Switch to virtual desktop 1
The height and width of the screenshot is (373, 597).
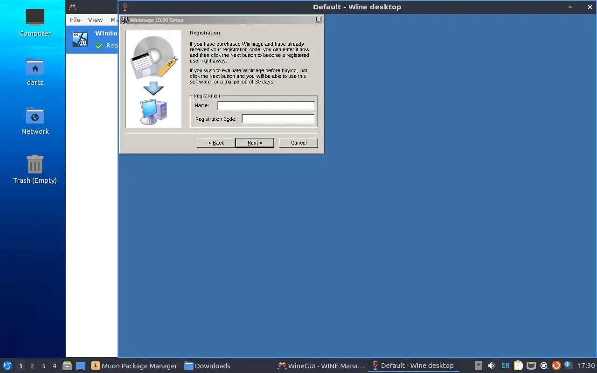point(21,366)
